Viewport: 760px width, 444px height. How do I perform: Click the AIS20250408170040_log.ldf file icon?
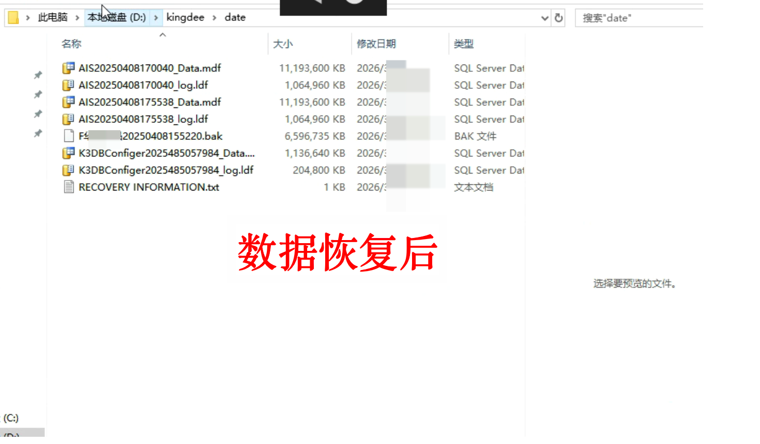tap(68, 85)
